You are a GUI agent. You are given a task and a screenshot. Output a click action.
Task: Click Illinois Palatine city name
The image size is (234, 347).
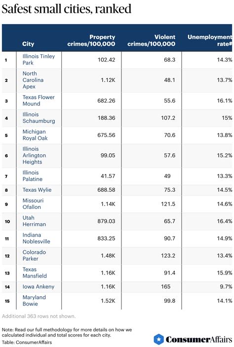[x=33, y=176]
